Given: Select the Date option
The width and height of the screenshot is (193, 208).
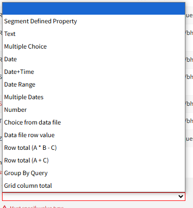Looking at the screenshot, I should point(93,59).
